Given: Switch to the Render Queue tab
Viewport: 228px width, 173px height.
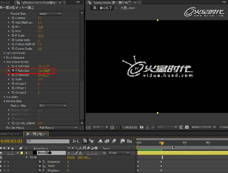Looking at the screenshot, I should 10,134.
